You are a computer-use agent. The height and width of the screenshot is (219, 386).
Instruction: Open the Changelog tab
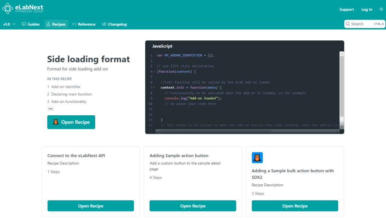(115, 24)
